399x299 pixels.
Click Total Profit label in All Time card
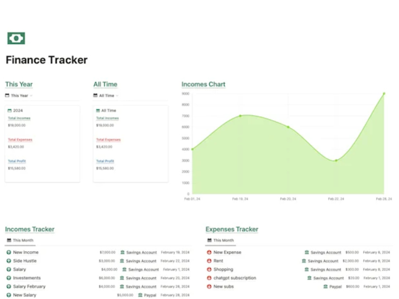coord(105,161)
